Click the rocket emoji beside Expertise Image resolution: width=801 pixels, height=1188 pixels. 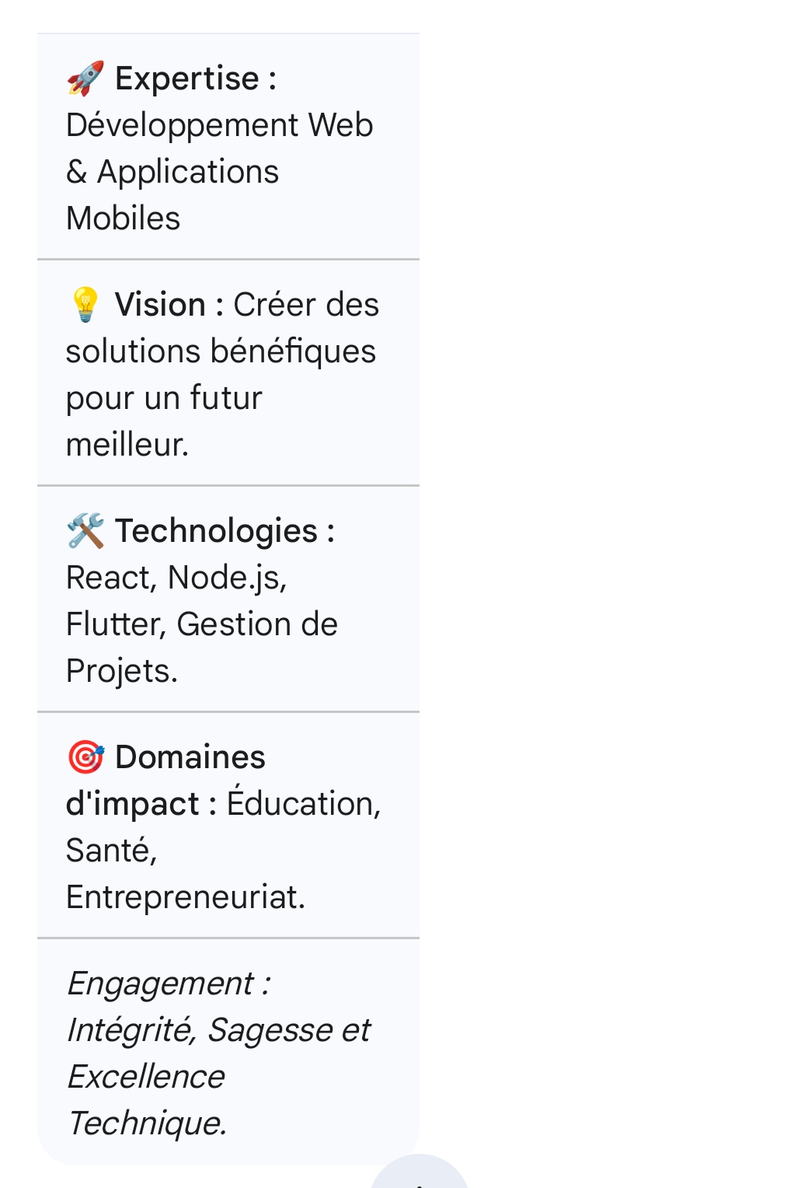tap(85, 79)
